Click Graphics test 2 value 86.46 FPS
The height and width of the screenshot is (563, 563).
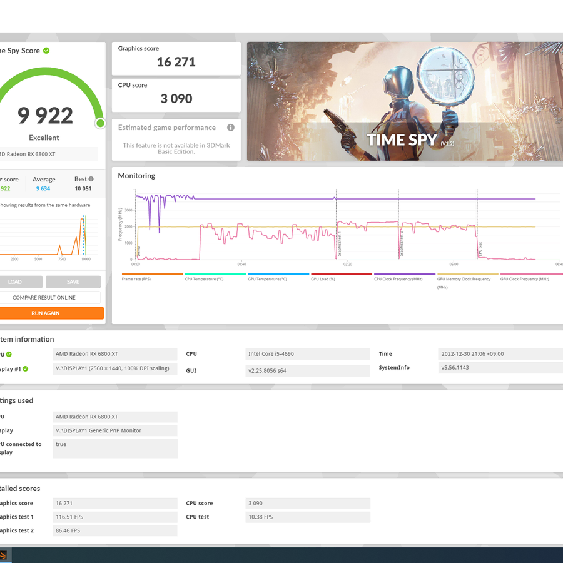115,530
